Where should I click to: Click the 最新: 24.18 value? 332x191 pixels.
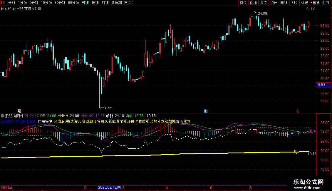click(x=115, y=116)
